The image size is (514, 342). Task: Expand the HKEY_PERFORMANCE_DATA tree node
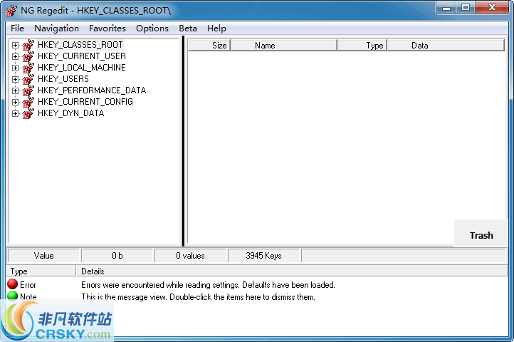coord(15,90)
